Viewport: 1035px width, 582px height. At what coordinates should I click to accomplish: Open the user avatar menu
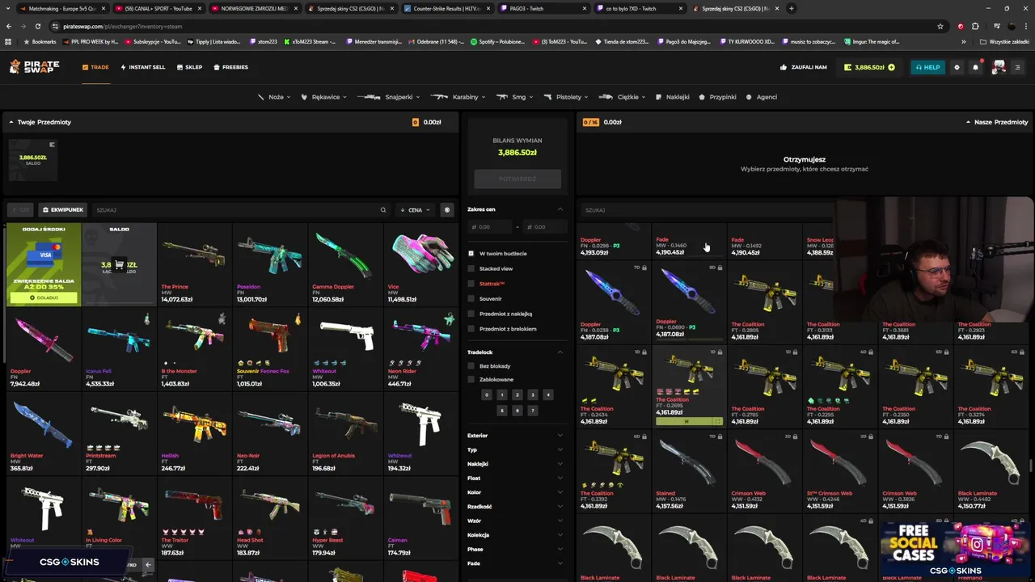(x=999, y=67)
